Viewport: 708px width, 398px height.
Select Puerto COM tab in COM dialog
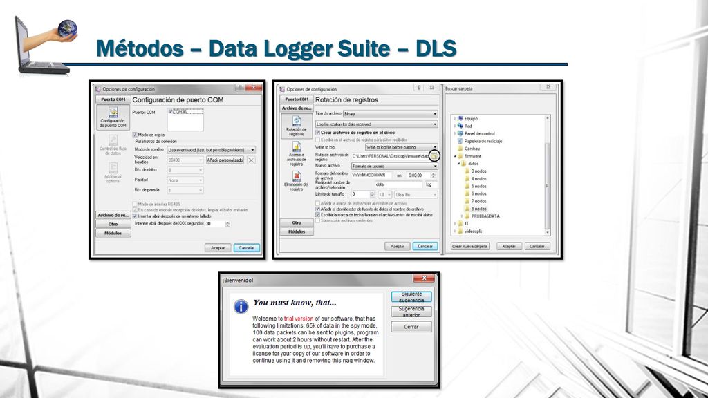(x=113, y=99)
